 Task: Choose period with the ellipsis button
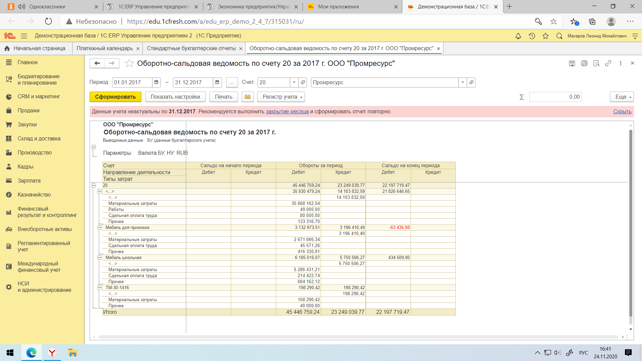tap(232, 82)
